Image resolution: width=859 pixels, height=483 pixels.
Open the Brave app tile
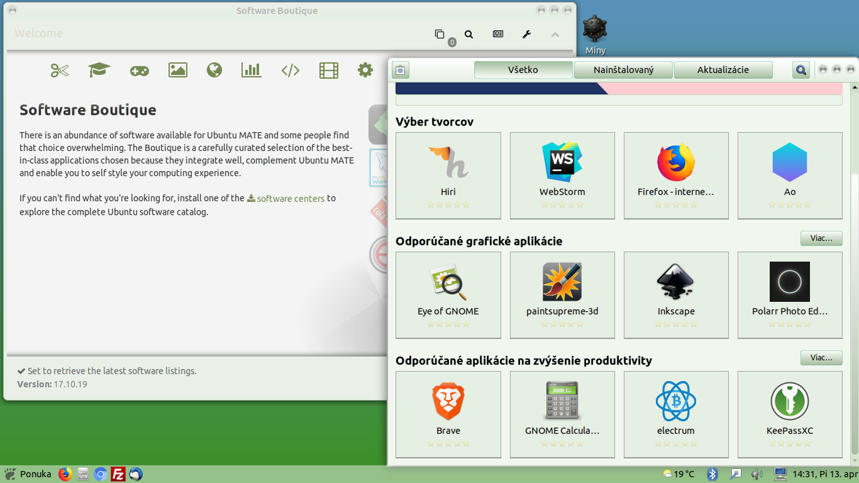pos(448,415)
